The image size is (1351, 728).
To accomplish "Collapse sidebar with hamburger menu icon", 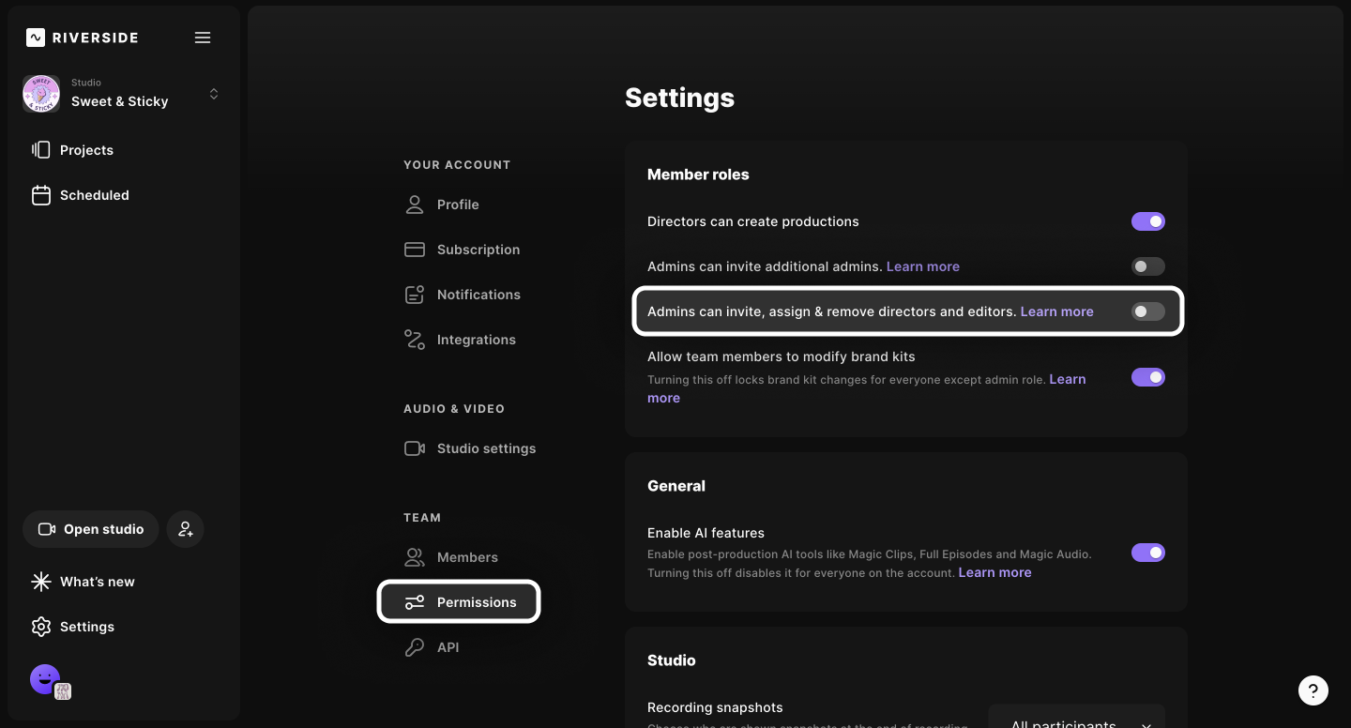I will 203,38.
